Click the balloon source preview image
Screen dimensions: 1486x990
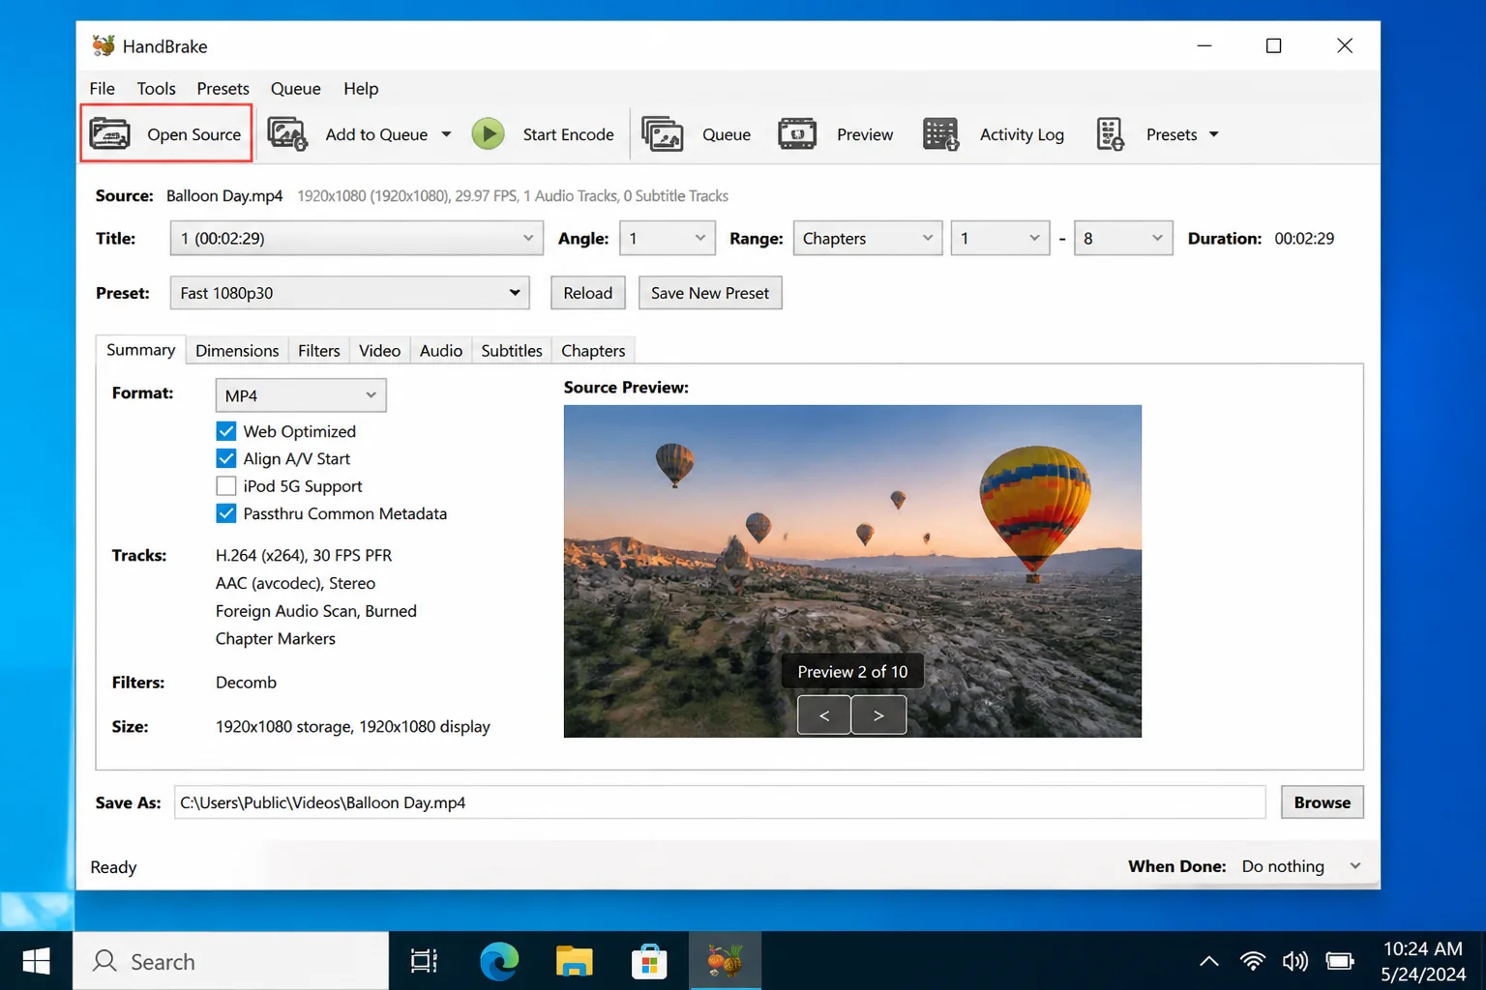coord(852,570)
